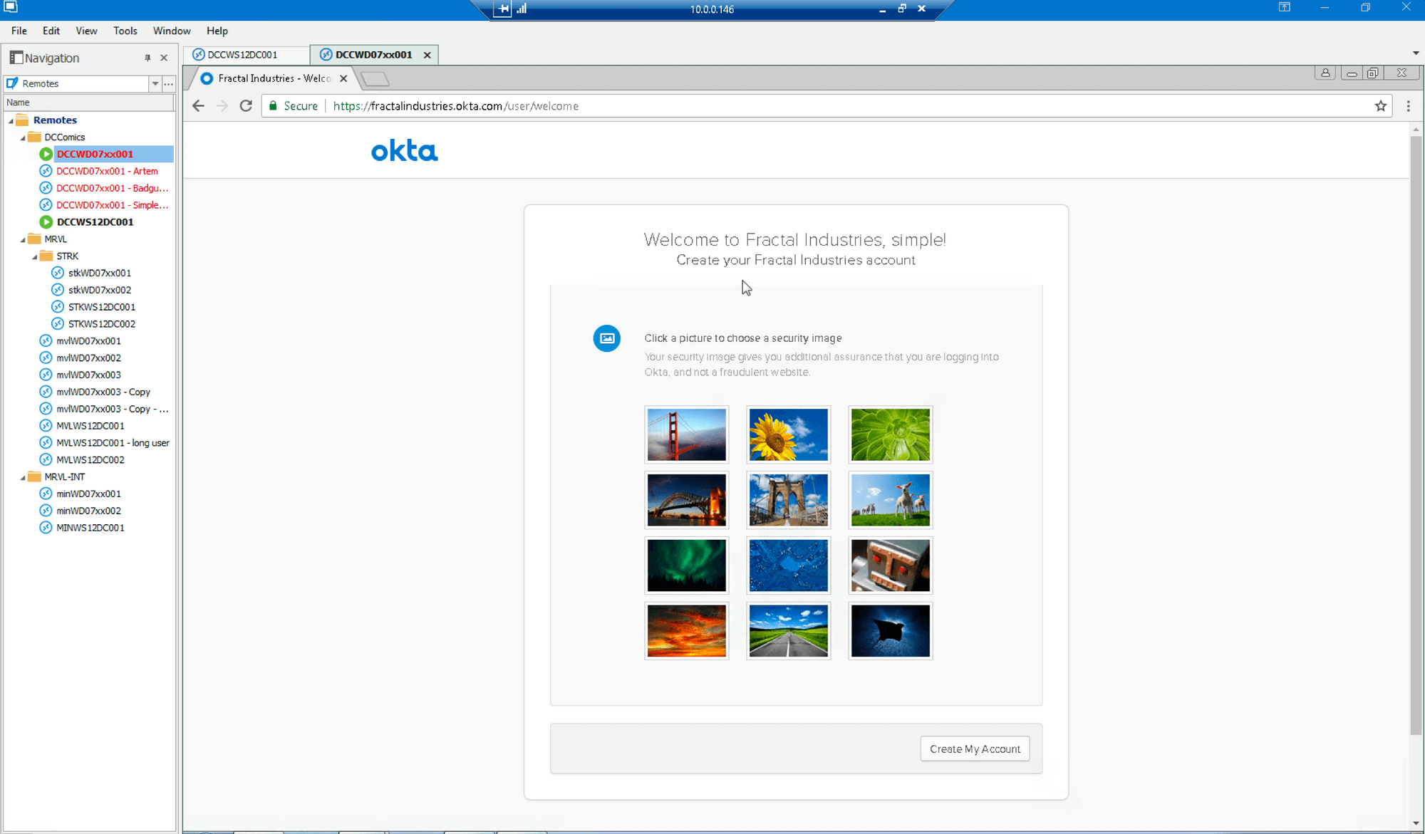Select the Golden Gate Bridge security image

[686, 434]
